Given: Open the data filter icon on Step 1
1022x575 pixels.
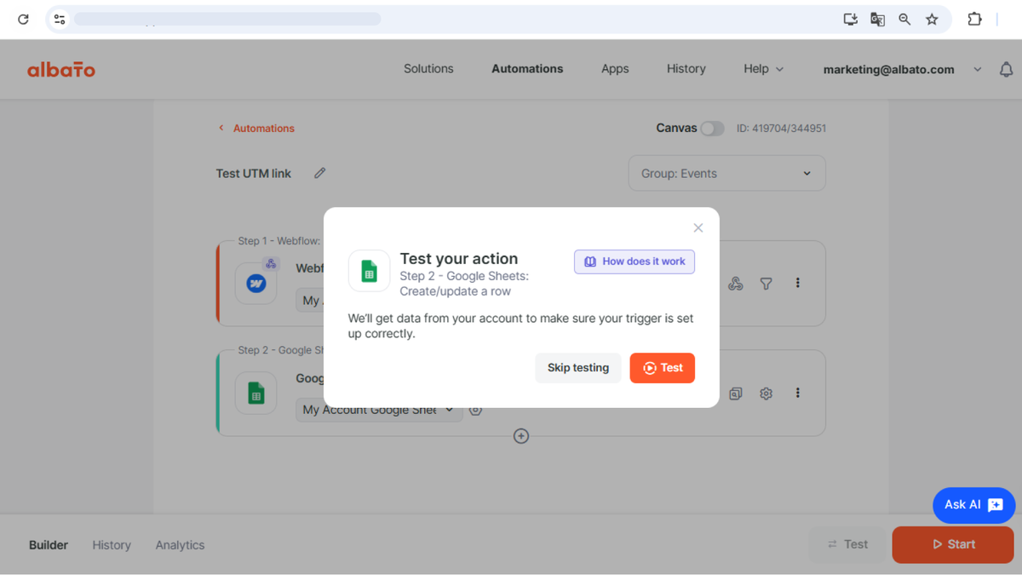Looking at the screenshot, I should (x=766, y=283).
